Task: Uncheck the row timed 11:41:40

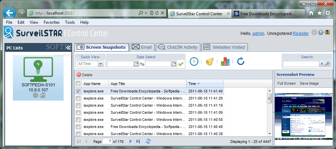Action: 78,91
